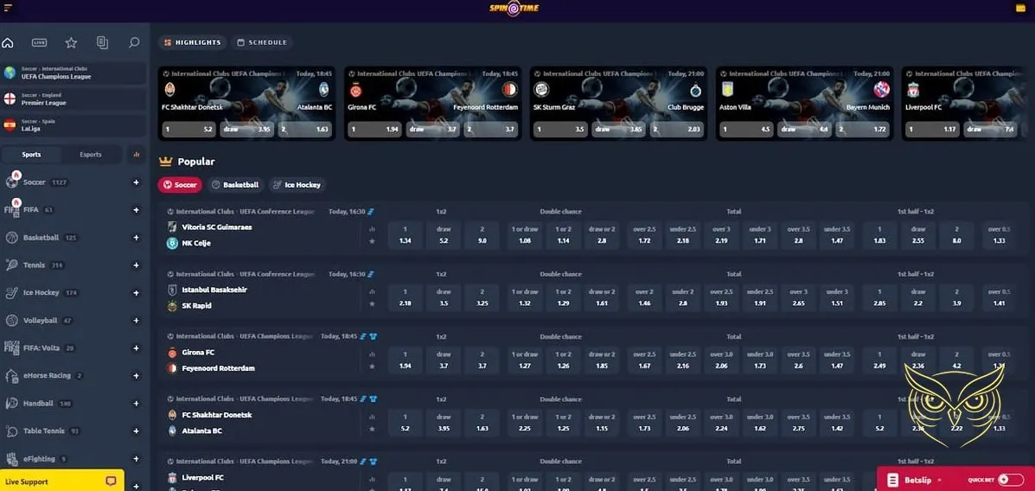Expand the Soccer sport category

pos(136,182)
